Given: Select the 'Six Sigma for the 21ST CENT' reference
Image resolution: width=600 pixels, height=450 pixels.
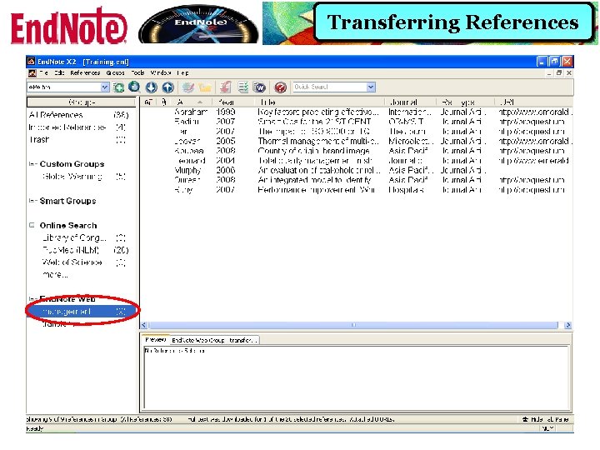Looking at the screenshot, I should 356,122.
